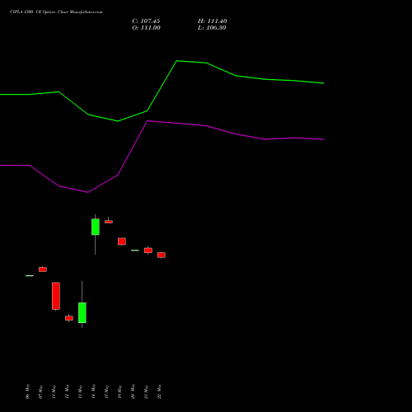Click the high value H: 111.40
Screen dimensions: 412x412
(x=213, y=21)
